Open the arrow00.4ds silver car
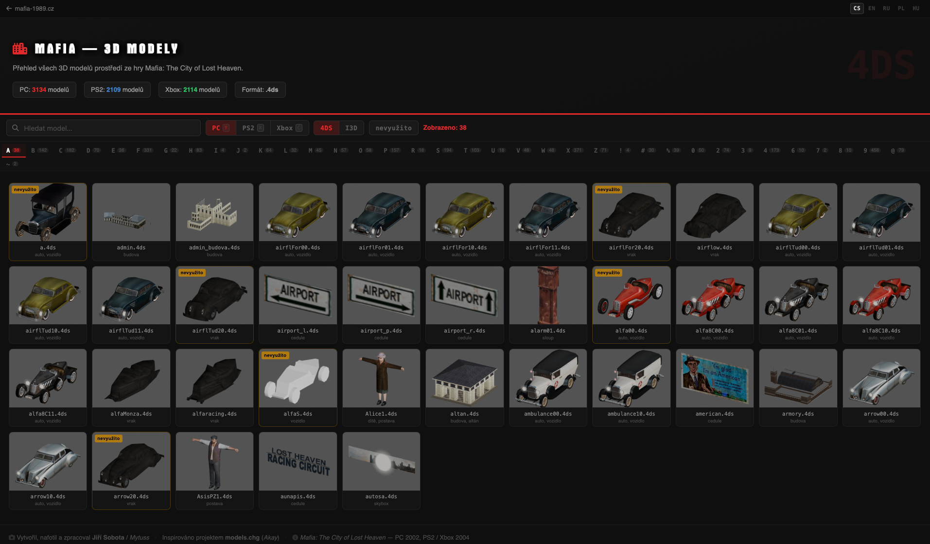This screenshot has height=544, width=930. click(881, 388)
